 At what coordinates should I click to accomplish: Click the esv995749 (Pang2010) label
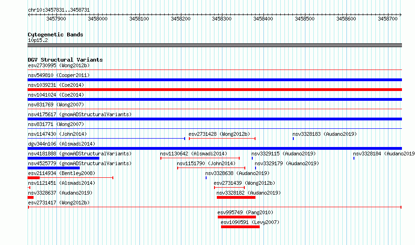[x=245, y=212]
